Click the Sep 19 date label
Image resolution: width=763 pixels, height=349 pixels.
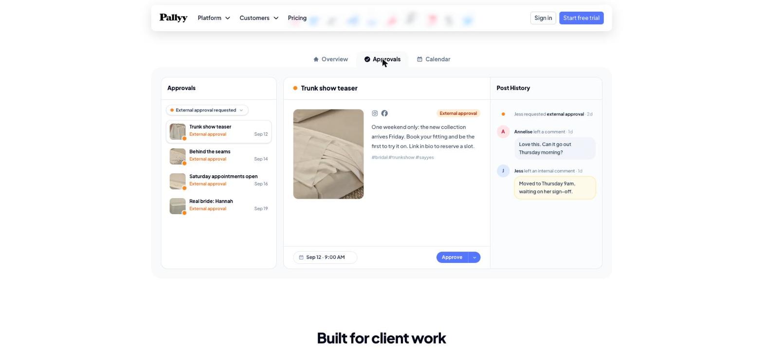pos(261,209)
